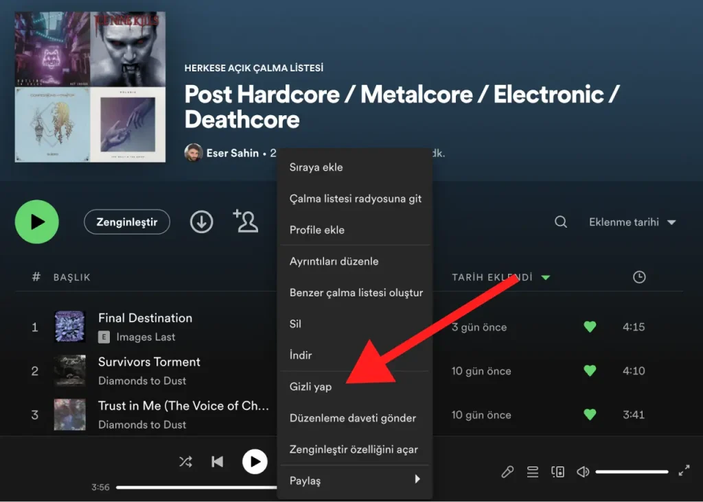Open Diamonds to Dust under Trust in Me
The height and width of the screenshot is (502, 703).
click(x=142, y=425)
